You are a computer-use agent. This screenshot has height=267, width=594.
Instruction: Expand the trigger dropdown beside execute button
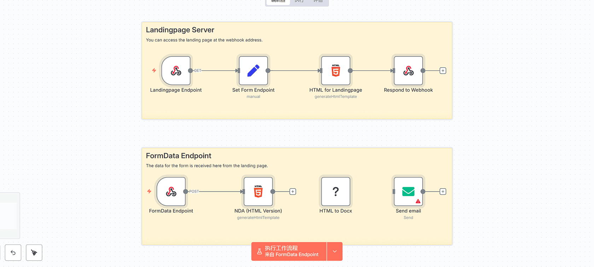(x=335, y=251)
